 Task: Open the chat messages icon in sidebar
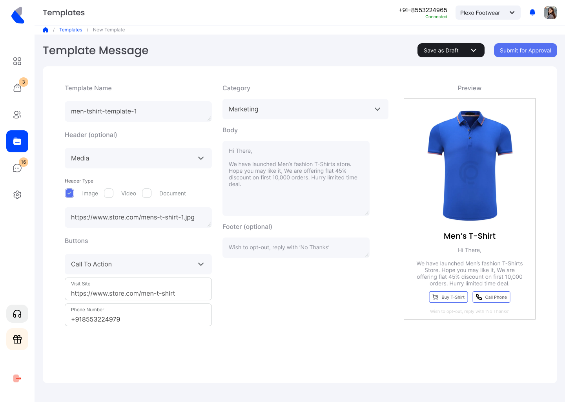(17, 168)
